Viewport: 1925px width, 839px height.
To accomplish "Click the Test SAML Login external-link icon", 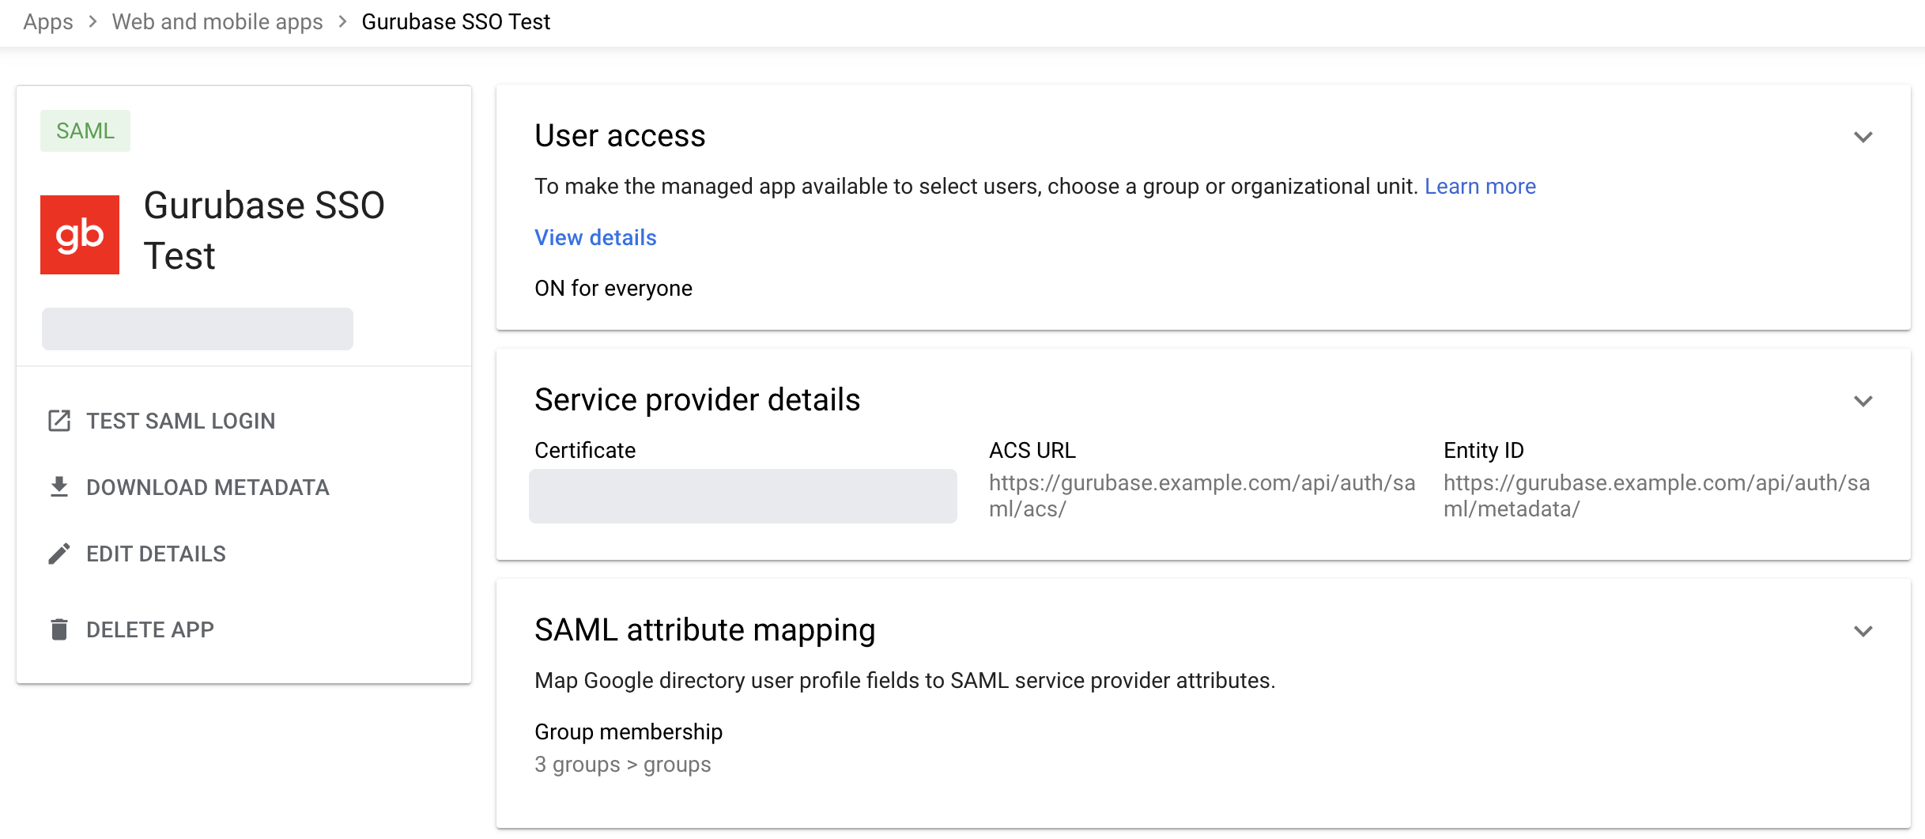I will pyautogui.click(x=59, y=421).
